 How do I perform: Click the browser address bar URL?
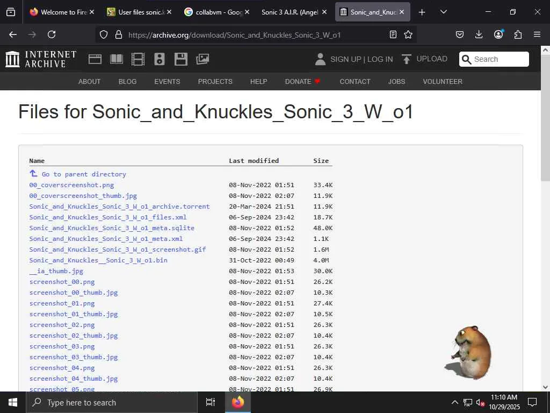234,35
